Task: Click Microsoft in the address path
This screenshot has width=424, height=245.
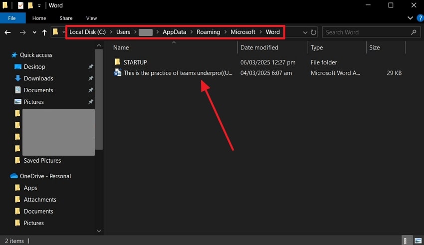Action: coord(243,32)
